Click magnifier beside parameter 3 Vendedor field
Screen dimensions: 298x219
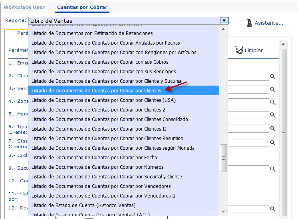tap(273, 90)
